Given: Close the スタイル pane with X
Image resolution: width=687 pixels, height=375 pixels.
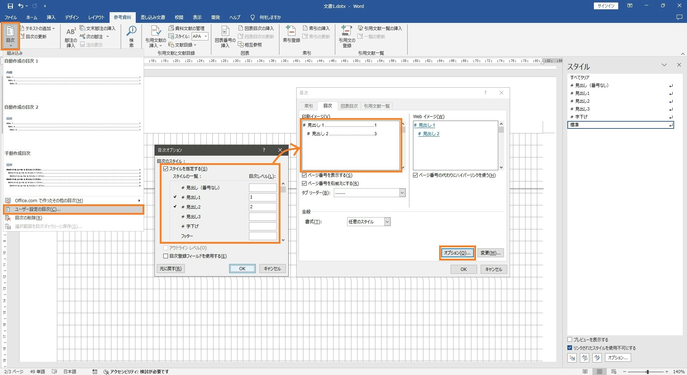Looking at the screenshot, I should (679, 65).
